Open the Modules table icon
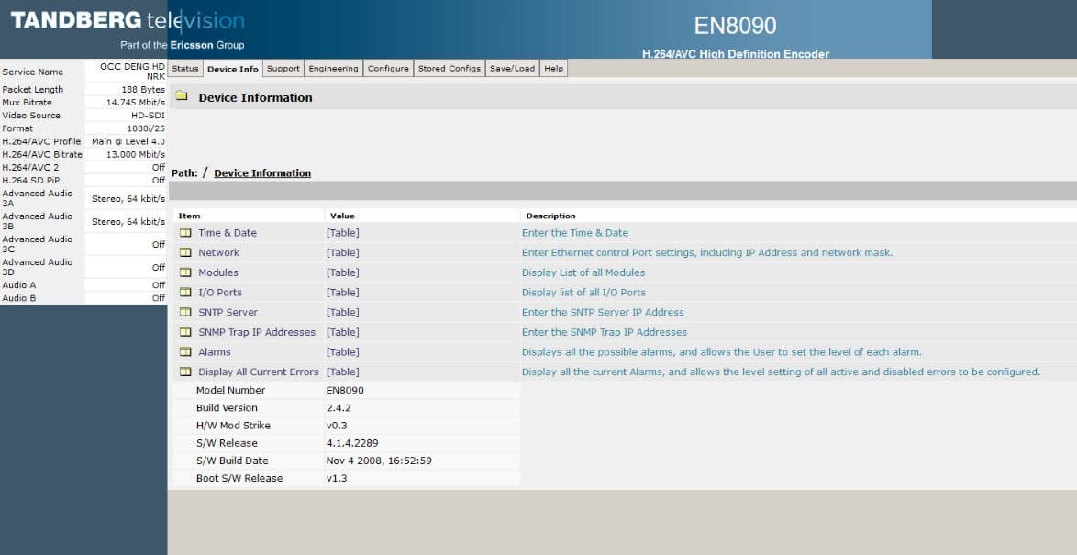The height and width of the screenshot is (555, 1077). point(185,272)
